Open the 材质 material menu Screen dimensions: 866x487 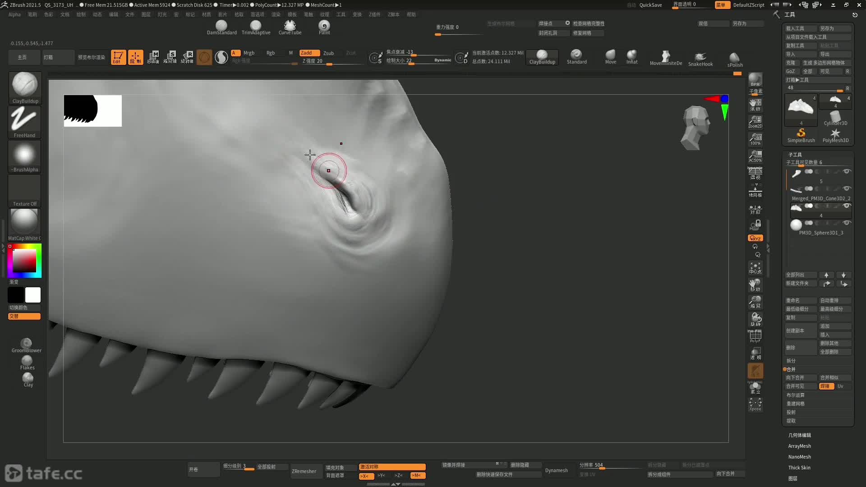[x=207, y=14]
